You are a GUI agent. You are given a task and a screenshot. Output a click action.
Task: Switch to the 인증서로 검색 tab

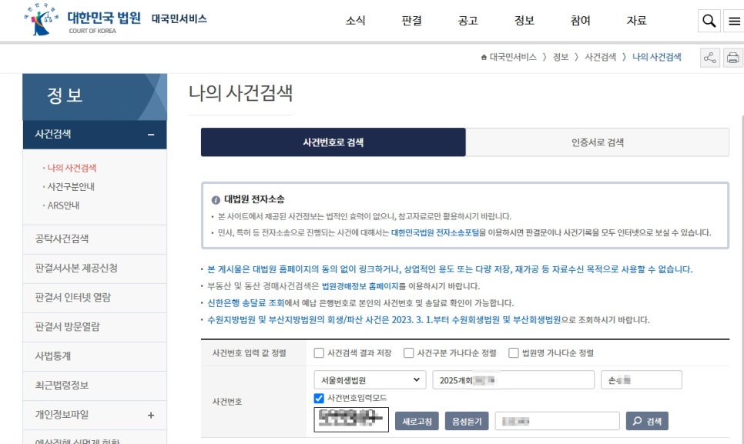point(597,142)
